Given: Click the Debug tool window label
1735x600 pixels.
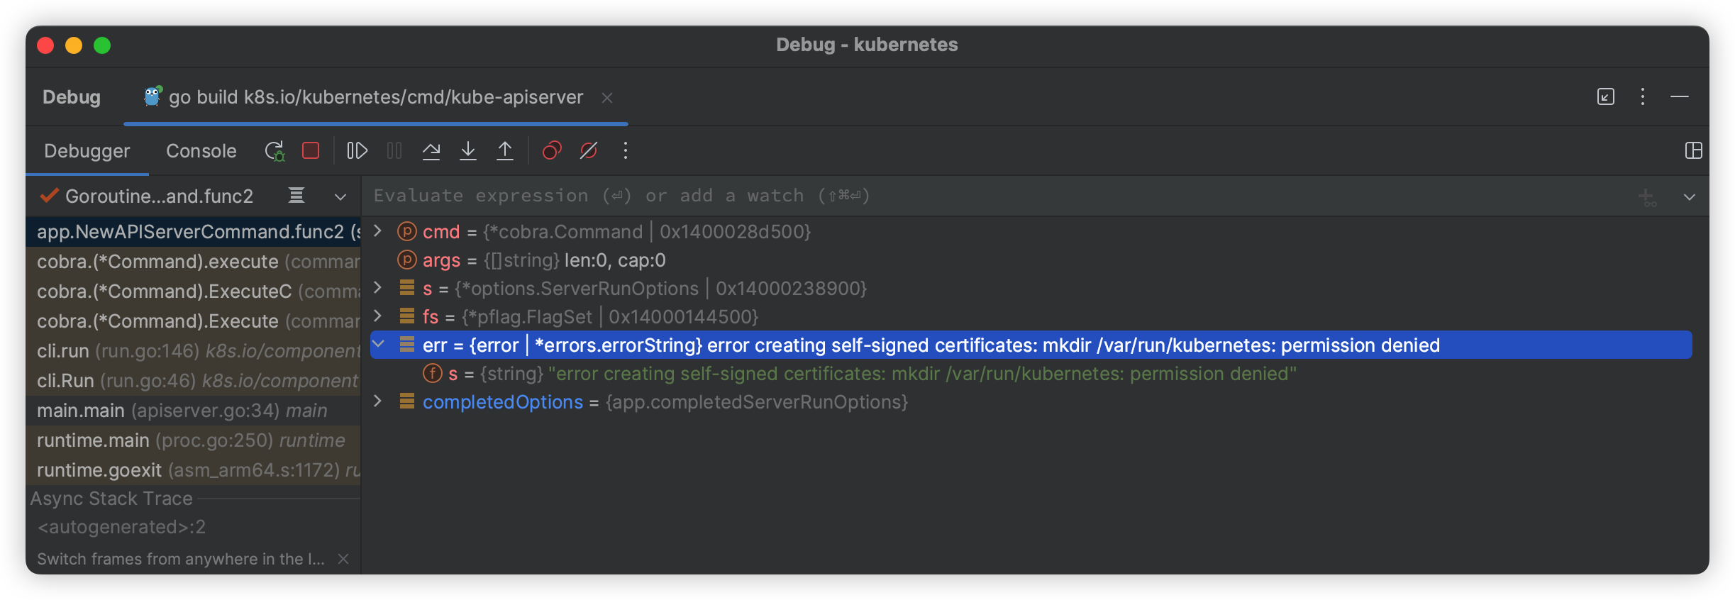Looking at the screenshot, I should 72,97.
